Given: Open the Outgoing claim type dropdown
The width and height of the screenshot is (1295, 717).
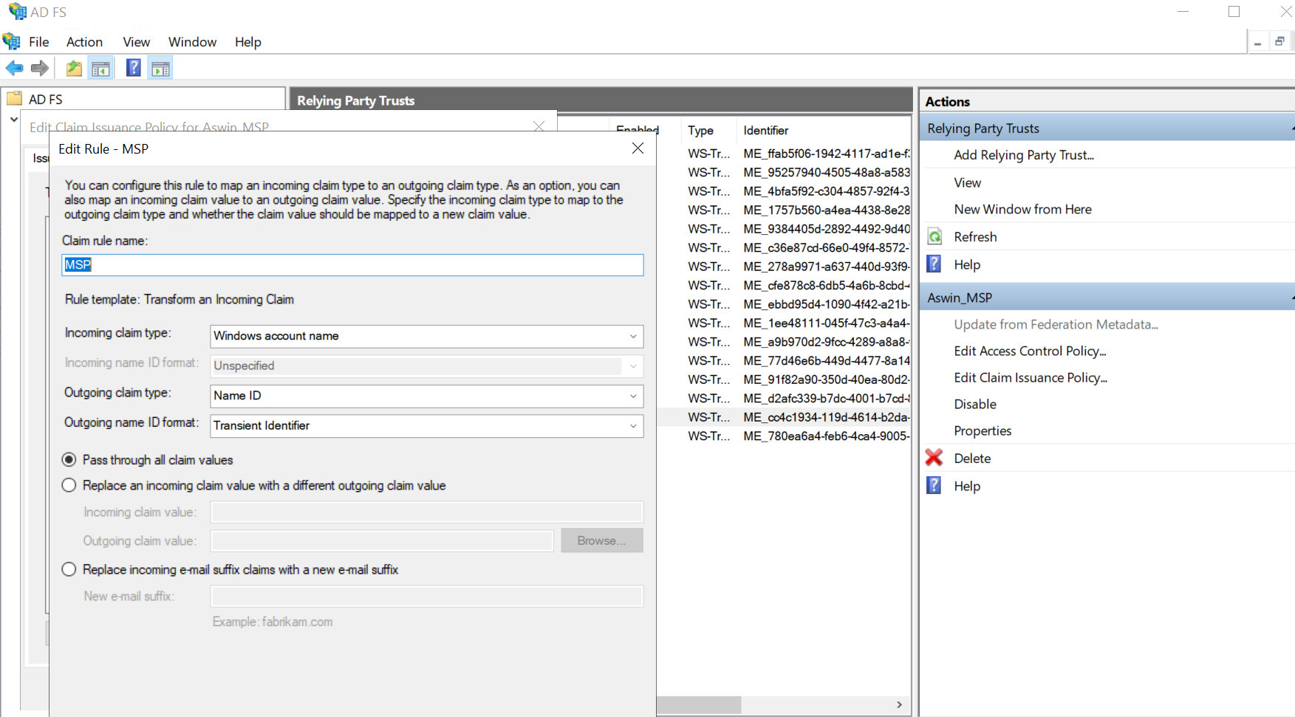Looking at the screenshot, I should click(x=426, y=396).
